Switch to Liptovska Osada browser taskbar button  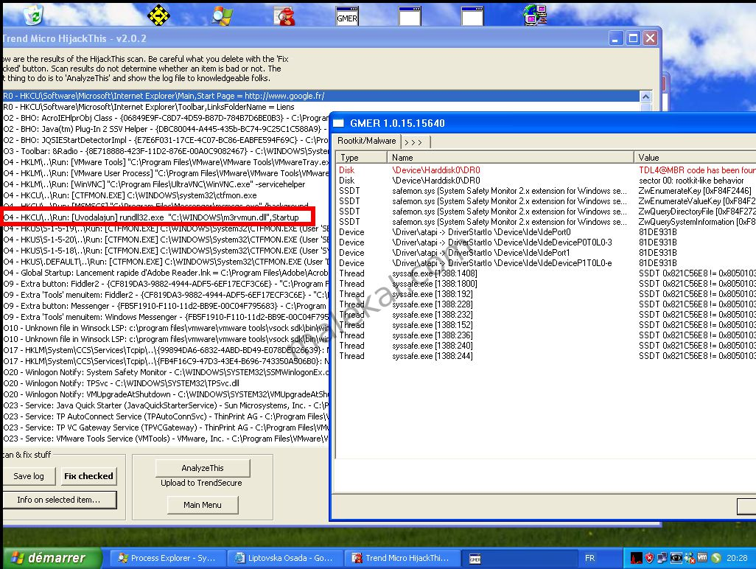point(284,558)
